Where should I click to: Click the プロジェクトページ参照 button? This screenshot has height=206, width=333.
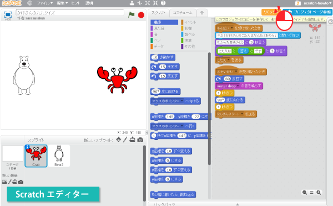tap(308, 12)
